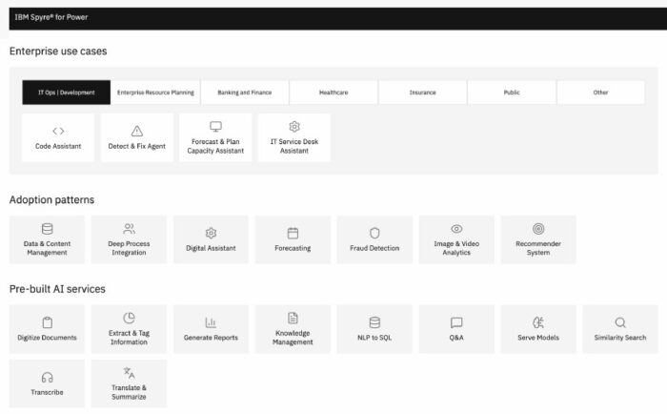Open the IT Service Desk Assistant gear icon
This screenshot has height=414, width=667.
pyautogui.click(x=294, y=127)
